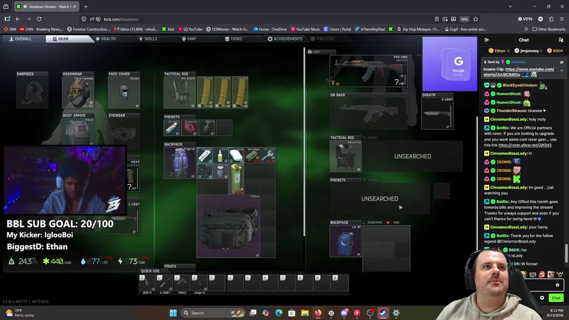Open the IsThereAnyDeal bookmark

coord(369,29)
